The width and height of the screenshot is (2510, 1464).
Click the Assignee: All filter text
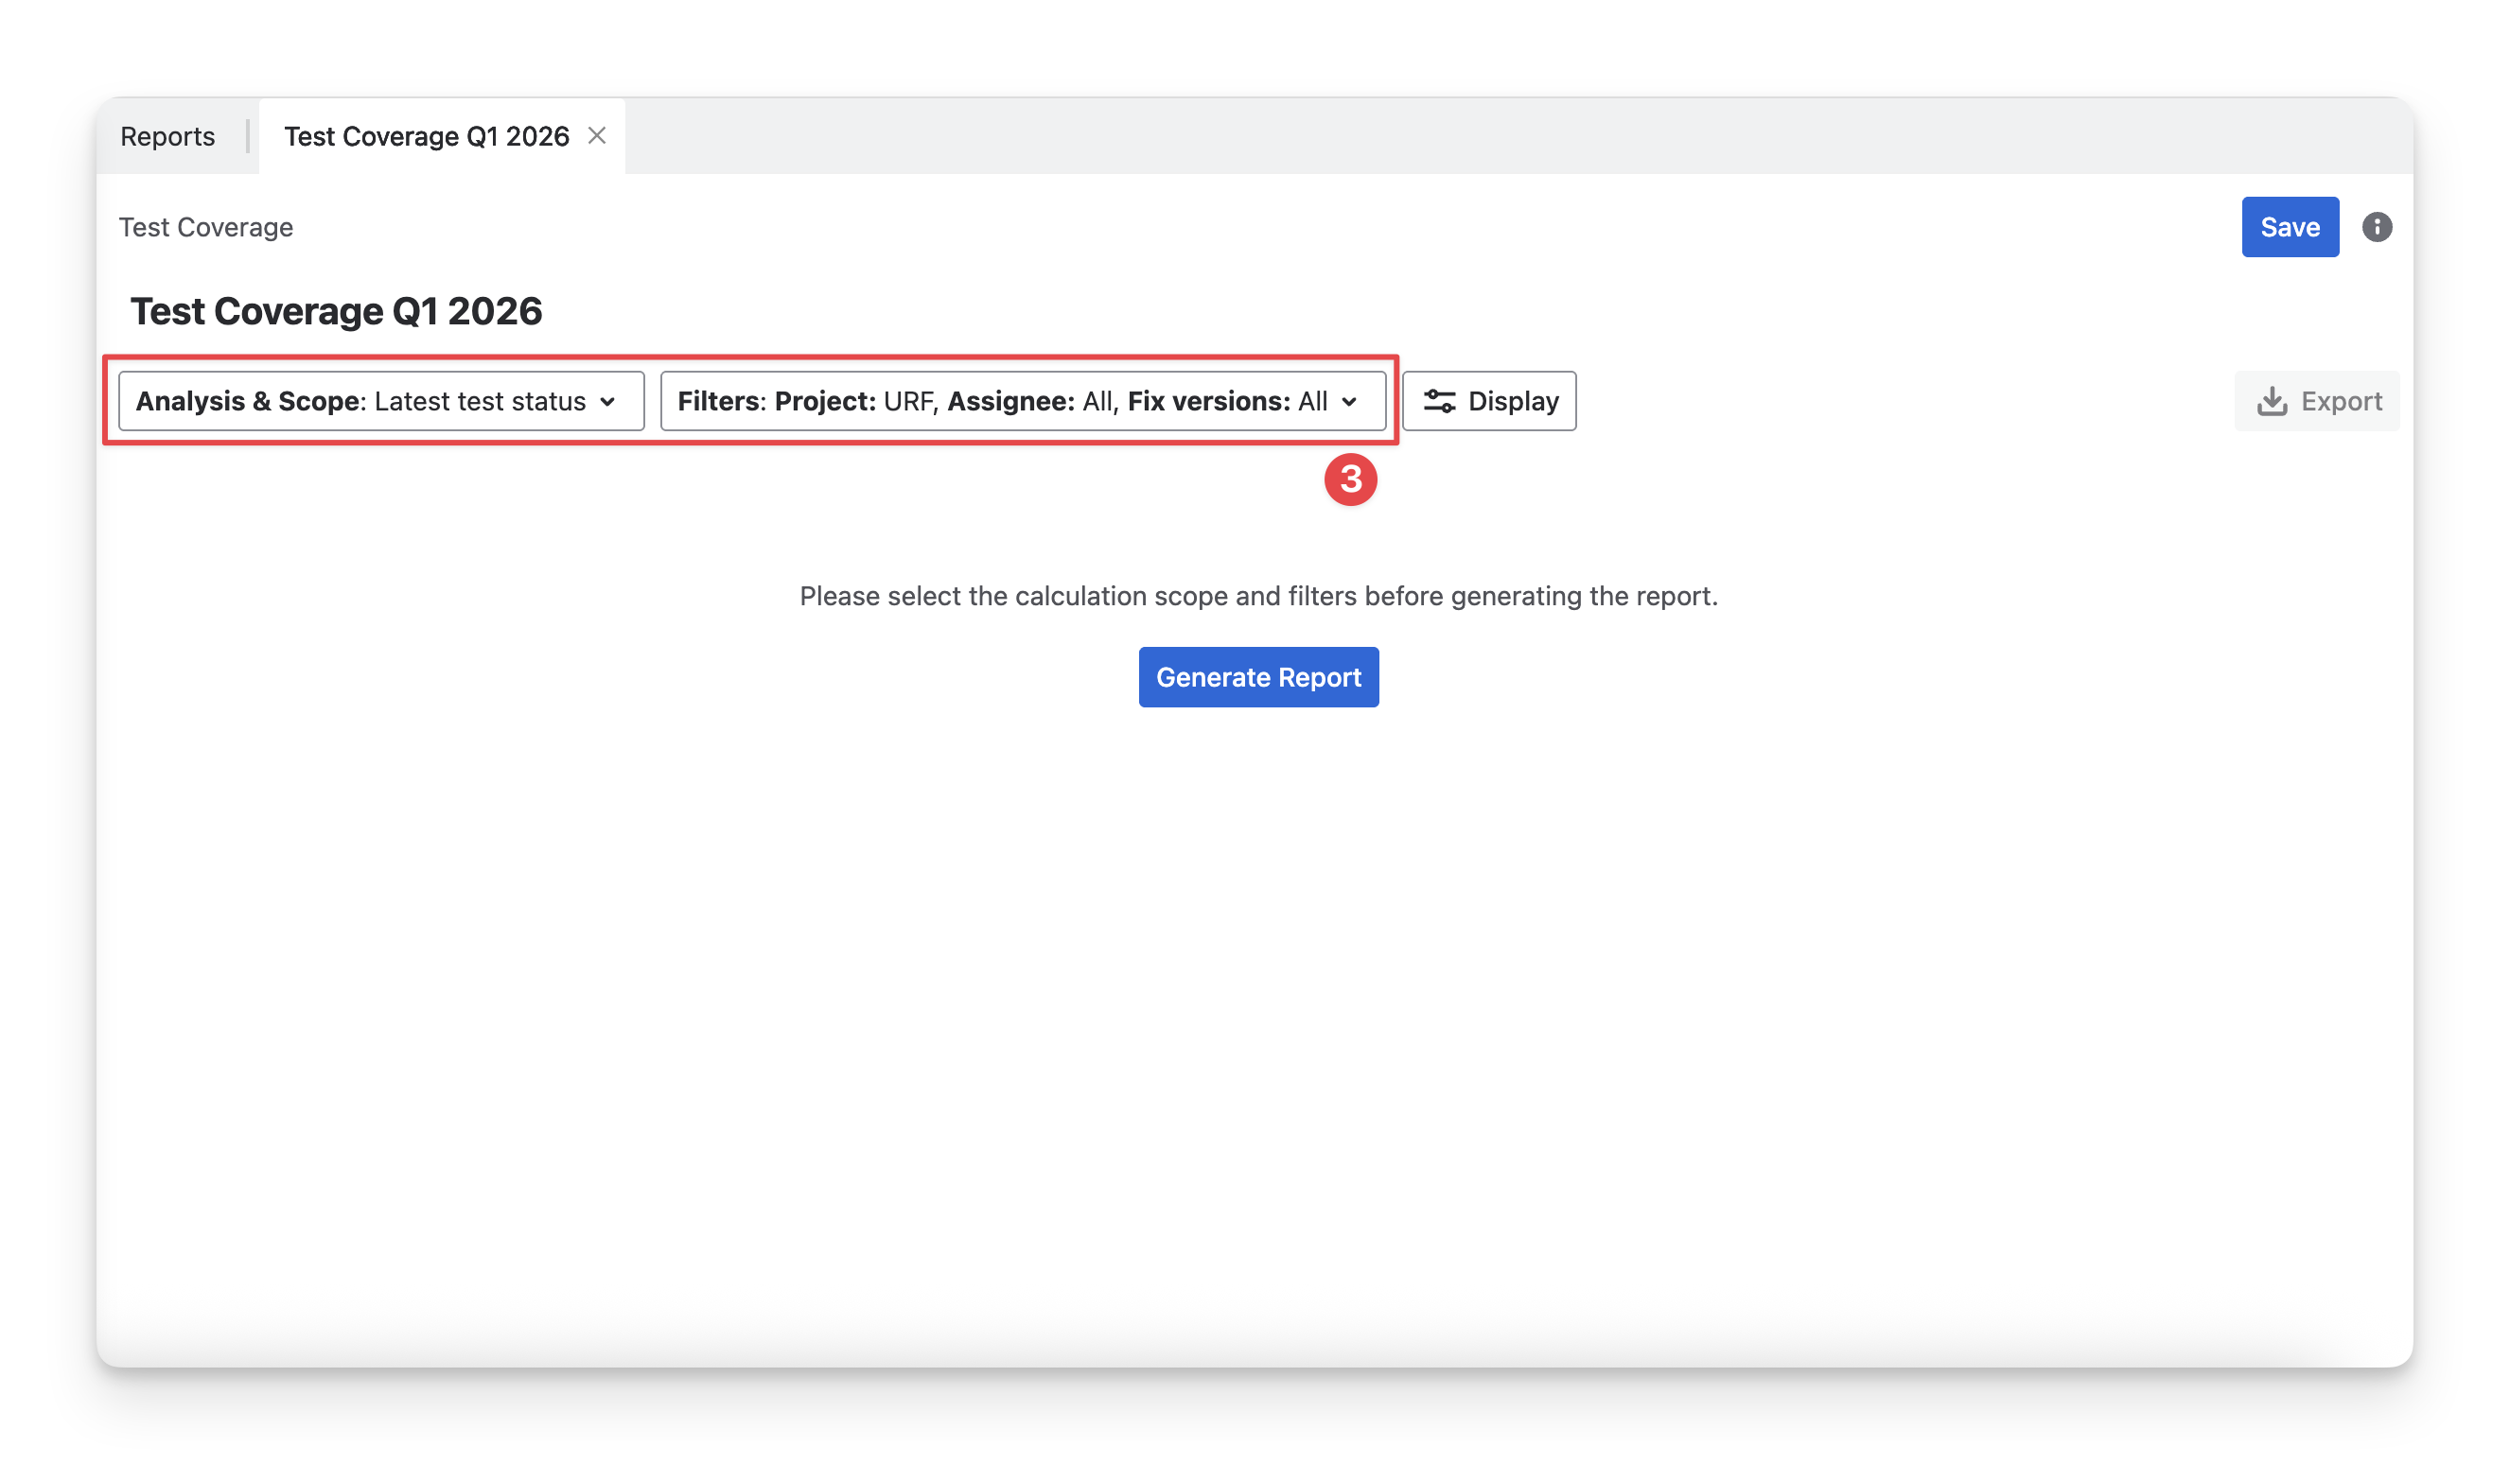pos(1030,401)
